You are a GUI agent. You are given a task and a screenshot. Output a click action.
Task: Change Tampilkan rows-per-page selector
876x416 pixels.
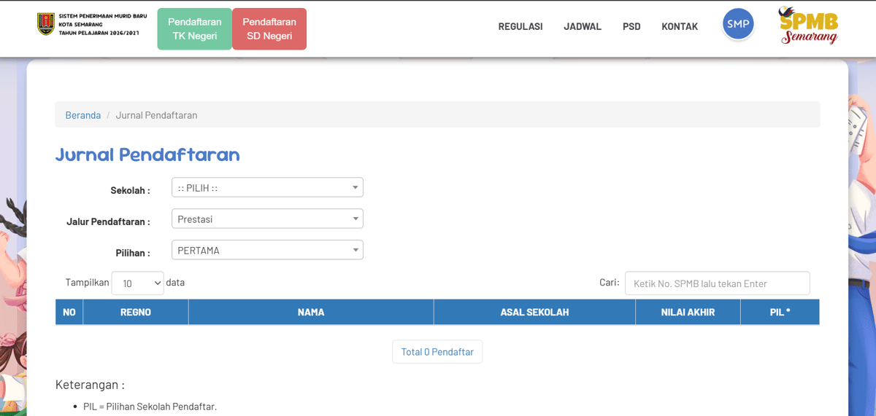[x=138, y=283]
